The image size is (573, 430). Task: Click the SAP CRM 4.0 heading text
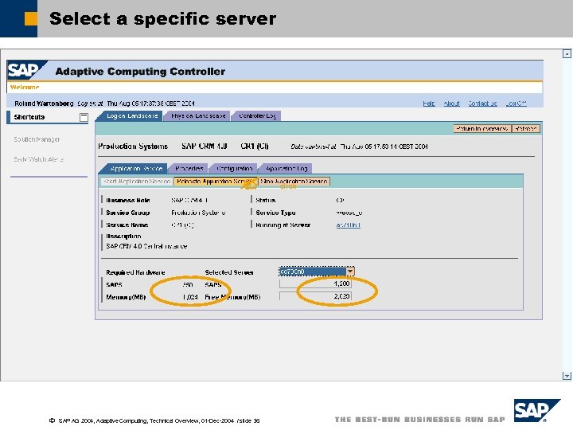tap(205, 147)
